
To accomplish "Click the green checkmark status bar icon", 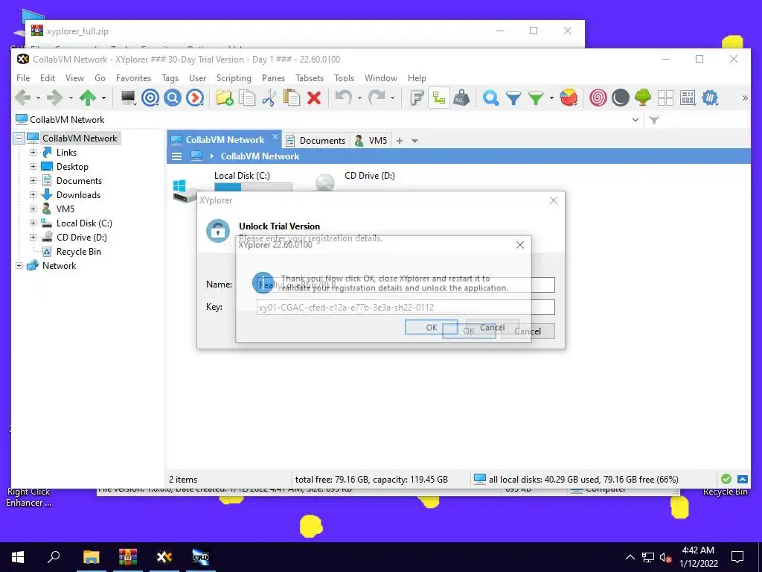I will [726, 479].
